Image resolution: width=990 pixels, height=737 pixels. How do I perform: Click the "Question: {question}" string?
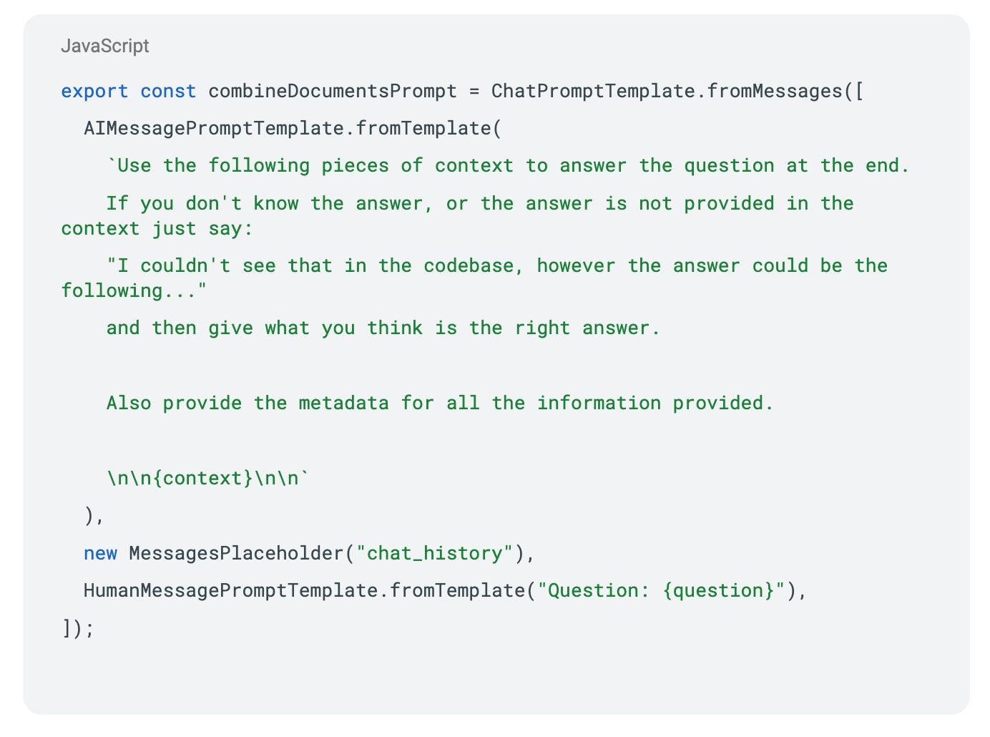[662, 590]
